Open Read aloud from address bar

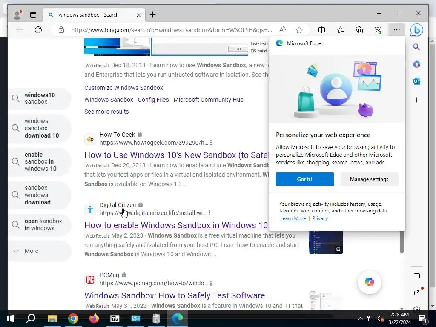[x=283, y=30]
